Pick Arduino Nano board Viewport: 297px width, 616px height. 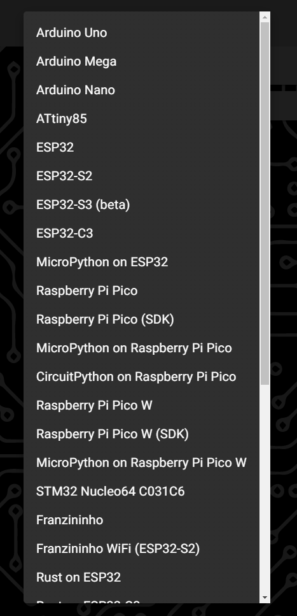pos(142,90)
